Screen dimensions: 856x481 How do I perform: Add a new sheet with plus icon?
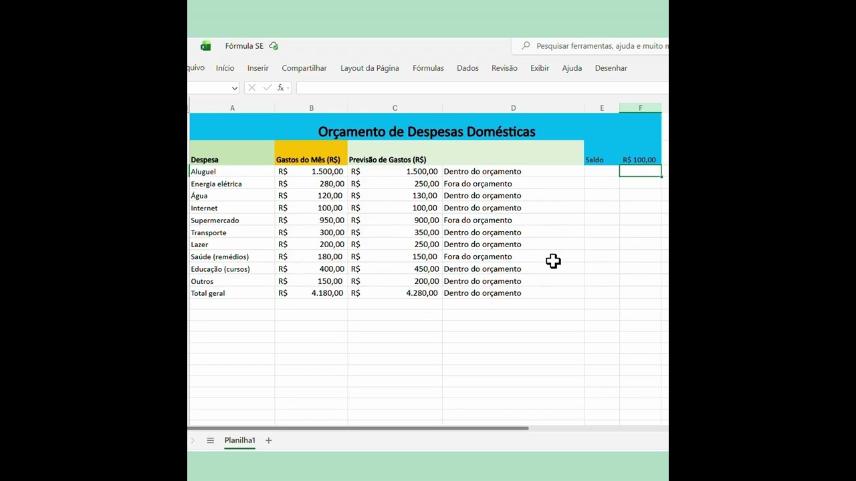pos(269,440)
